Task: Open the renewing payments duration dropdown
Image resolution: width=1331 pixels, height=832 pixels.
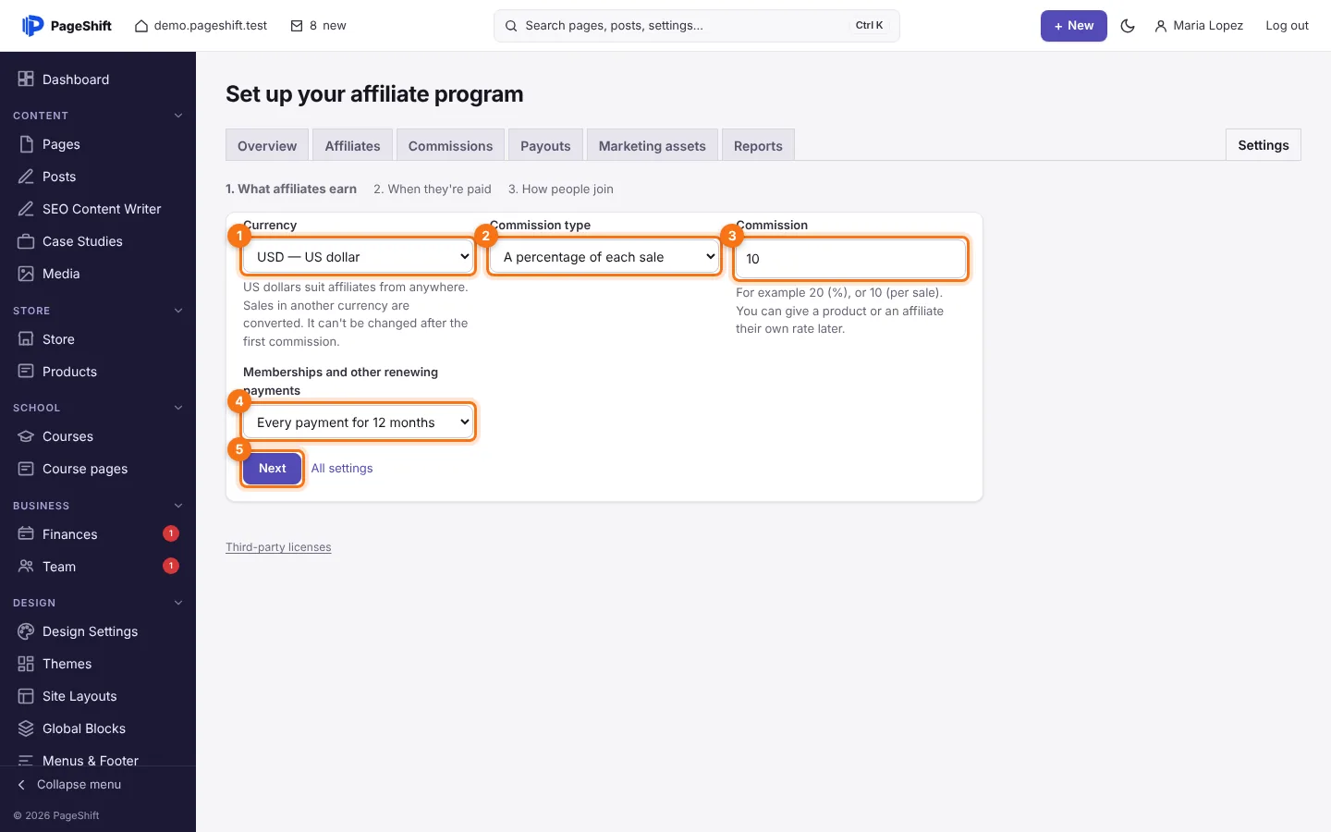Action: click(359, 422)
